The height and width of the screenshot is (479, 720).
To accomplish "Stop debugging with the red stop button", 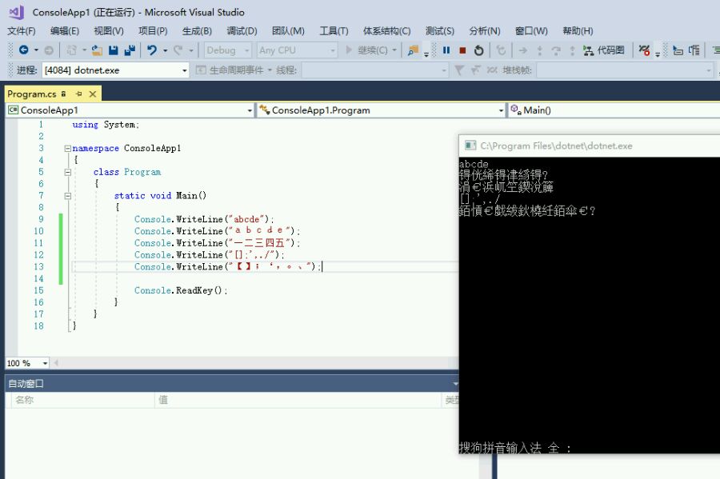I will coord(462,50).
